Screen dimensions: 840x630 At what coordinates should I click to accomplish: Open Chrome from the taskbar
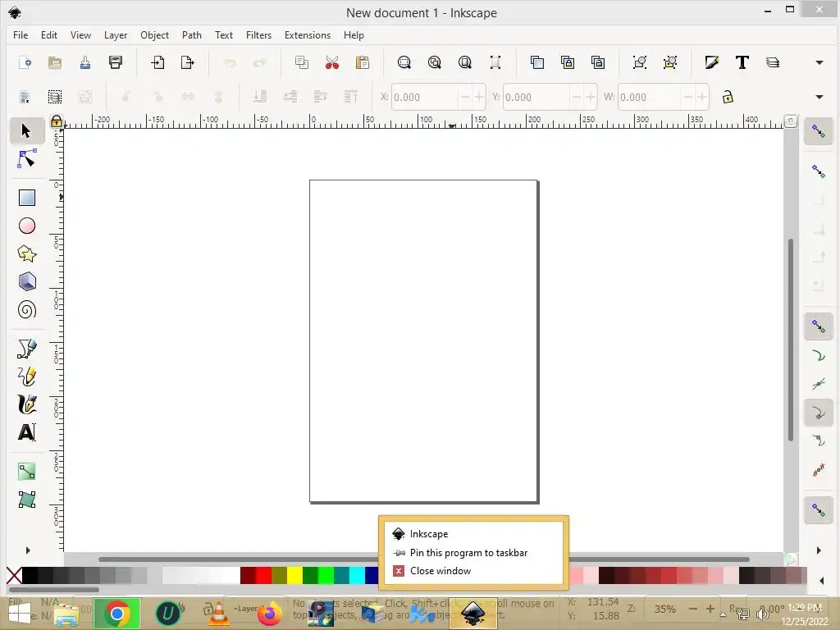(x=116, y=614)
